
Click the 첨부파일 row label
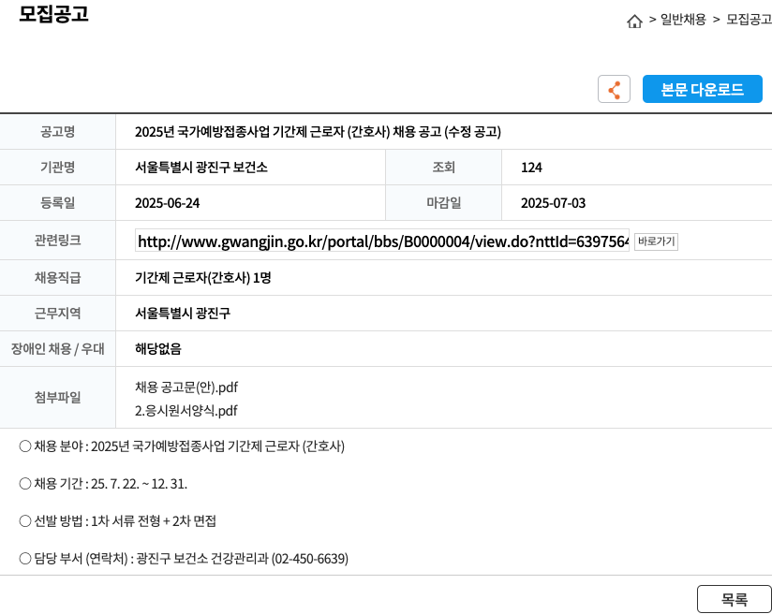click(x=57, y=398)
